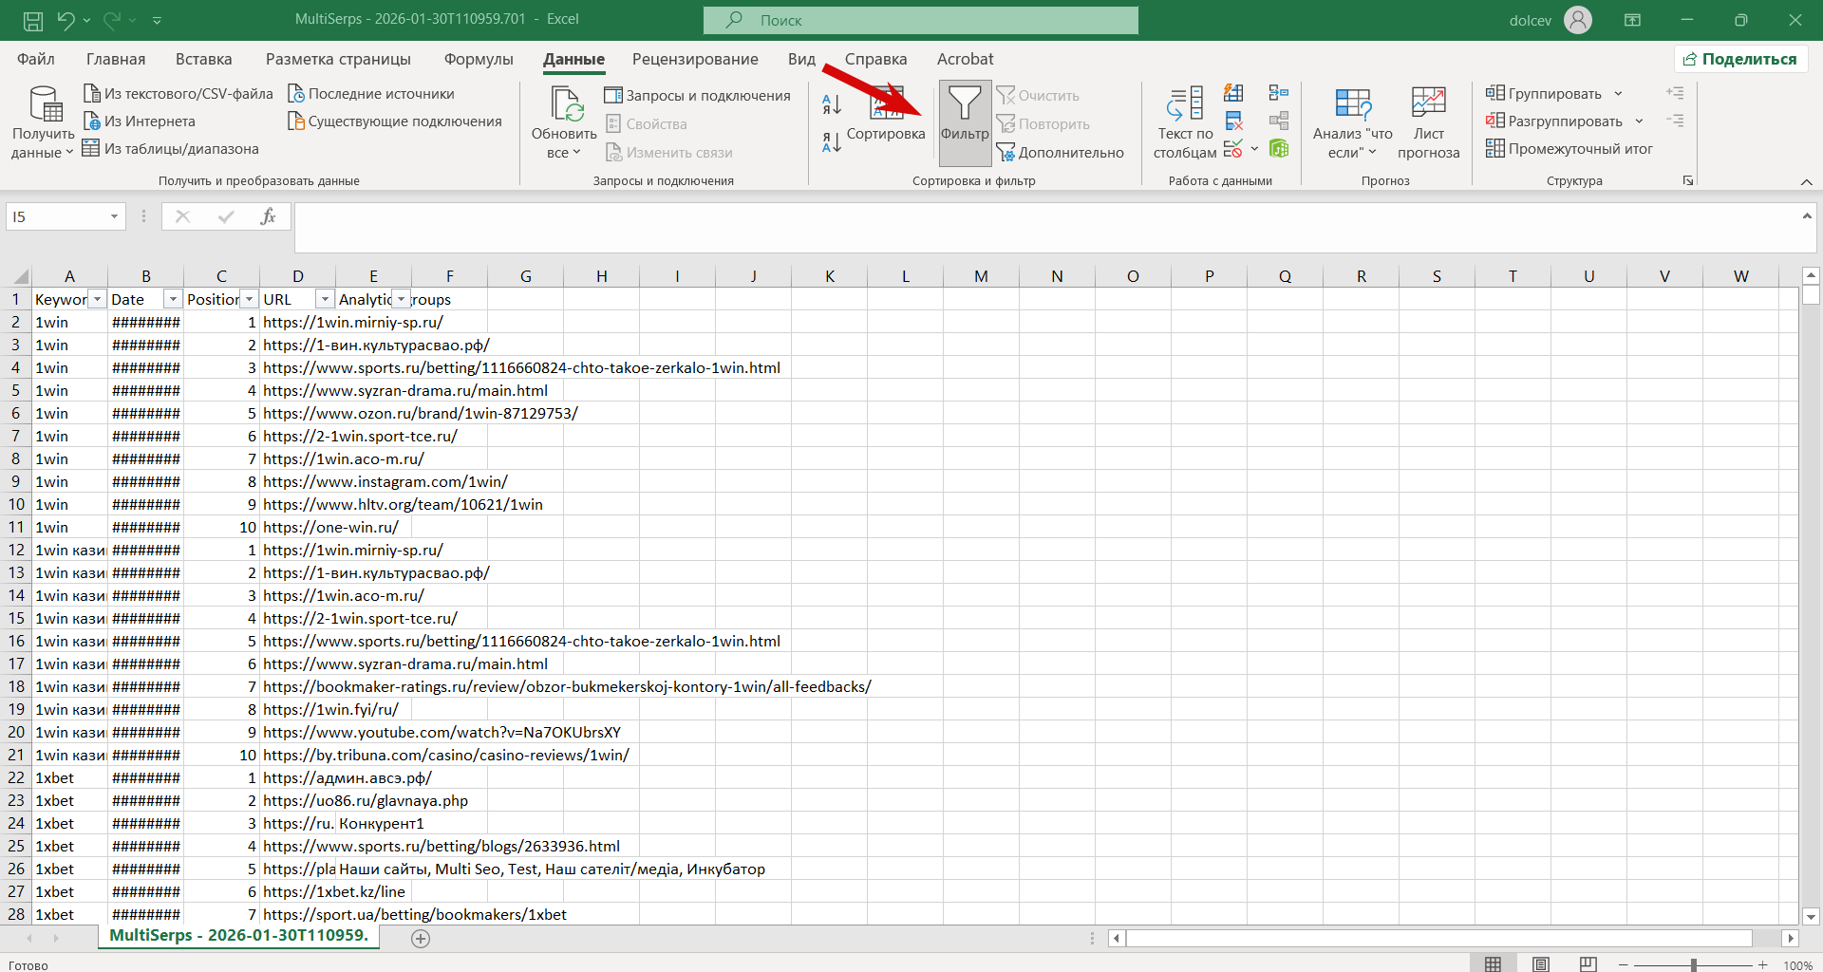Open the Analytics column filter dropdown
1823x972 pixels.
pyautogui.click(x=401, y=299)
